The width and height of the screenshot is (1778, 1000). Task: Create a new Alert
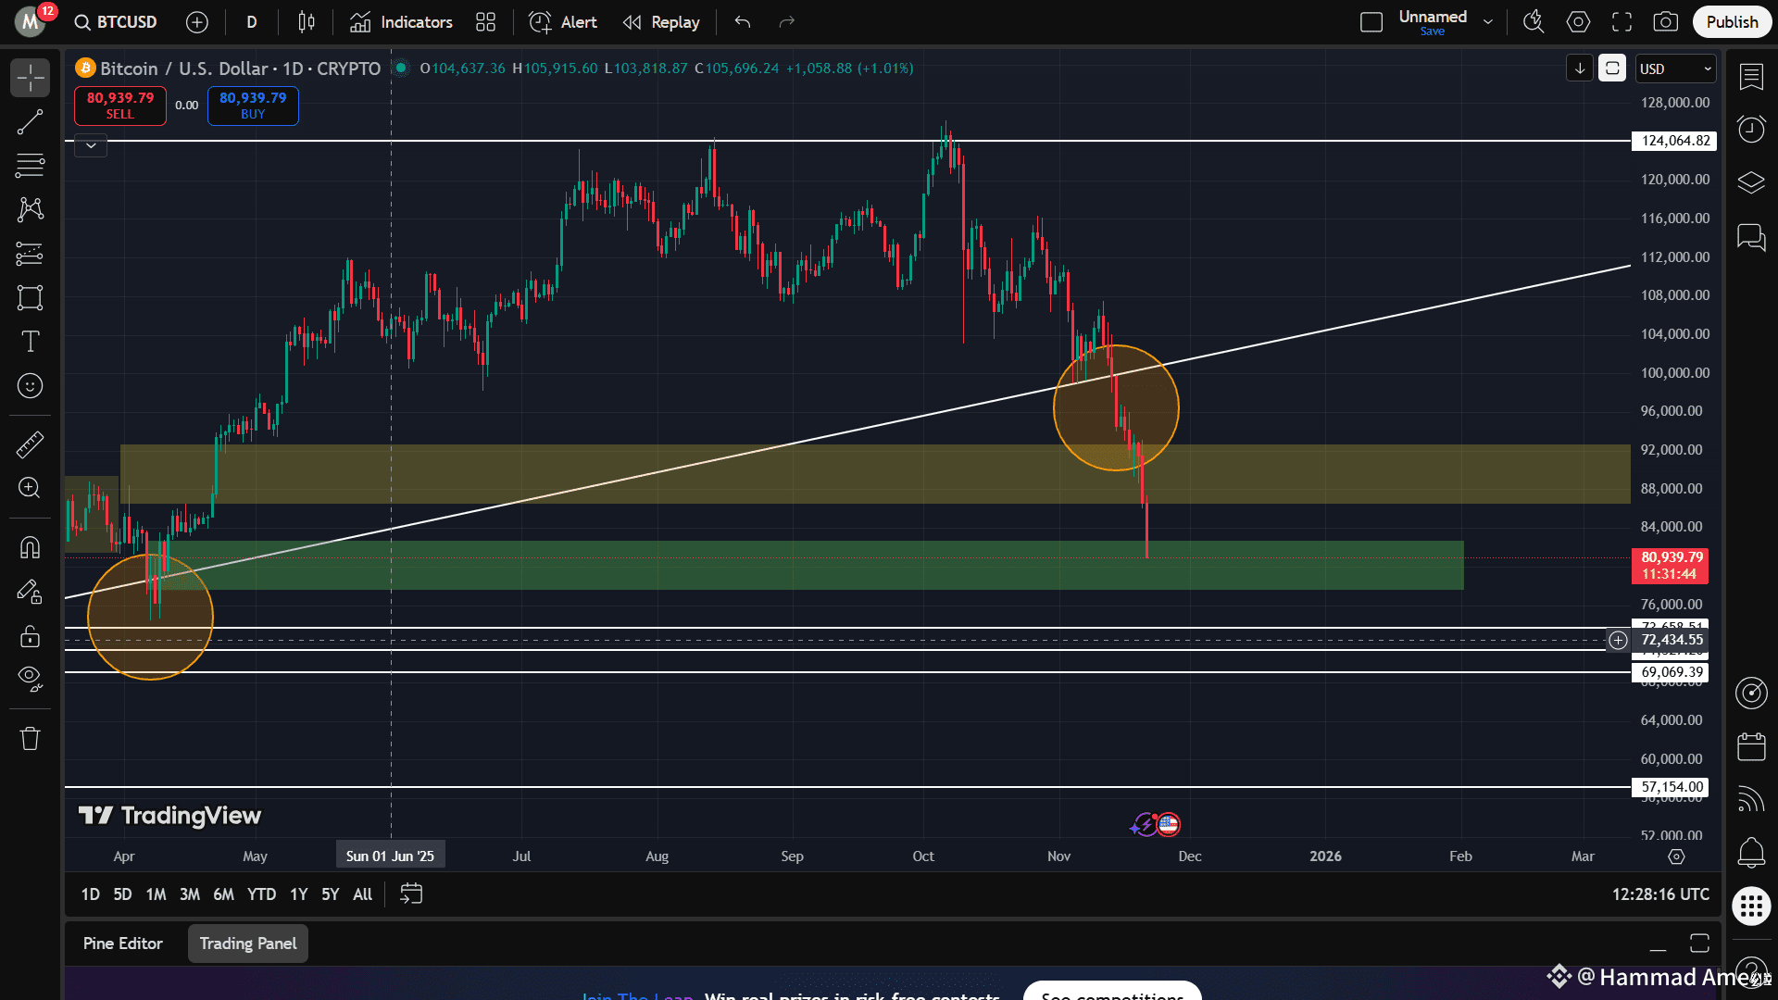(563, 22)
